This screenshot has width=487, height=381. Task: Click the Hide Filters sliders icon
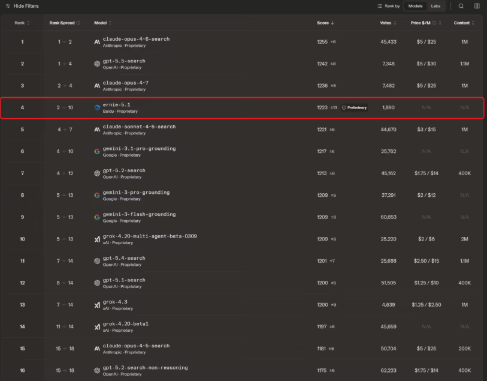click(x=8, y=6)
